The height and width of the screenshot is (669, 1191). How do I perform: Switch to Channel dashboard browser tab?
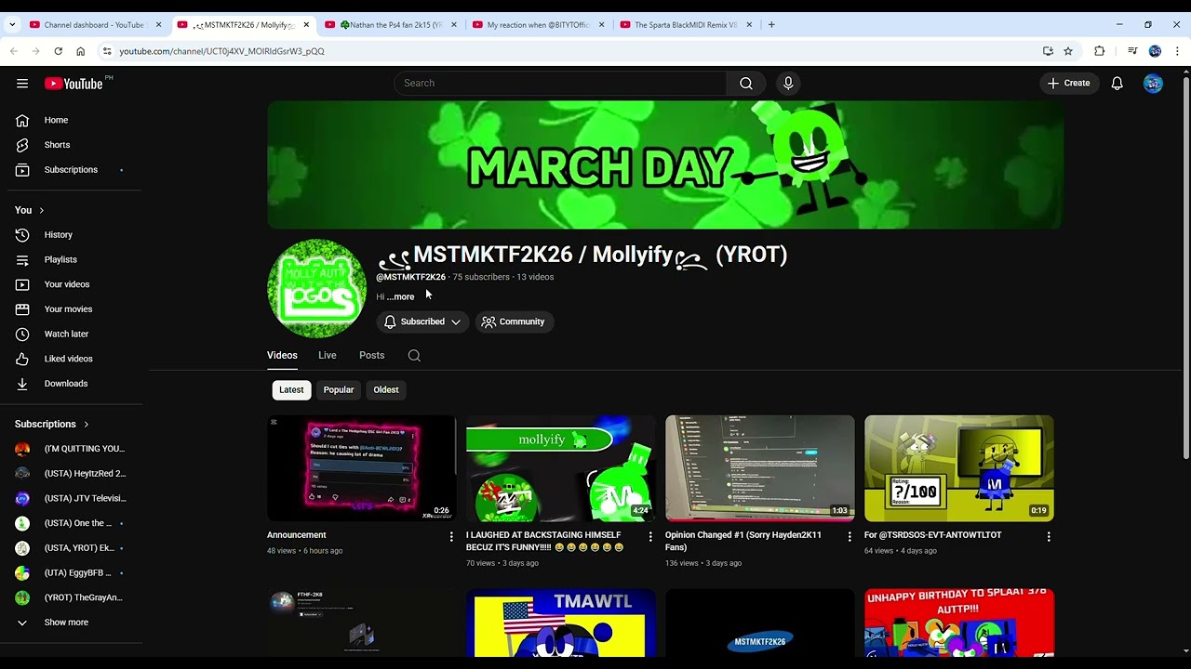coord(93,25)
